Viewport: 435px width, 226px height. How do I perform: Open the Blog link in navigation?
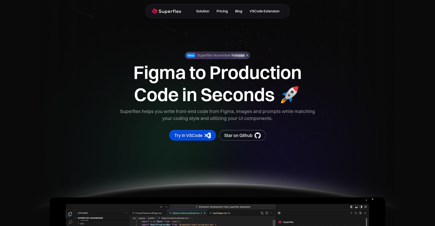(x=239, y=11)
